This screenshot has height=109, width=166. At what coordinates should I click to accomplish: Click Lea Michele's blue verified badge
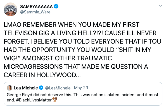click(x=41, y=88)
